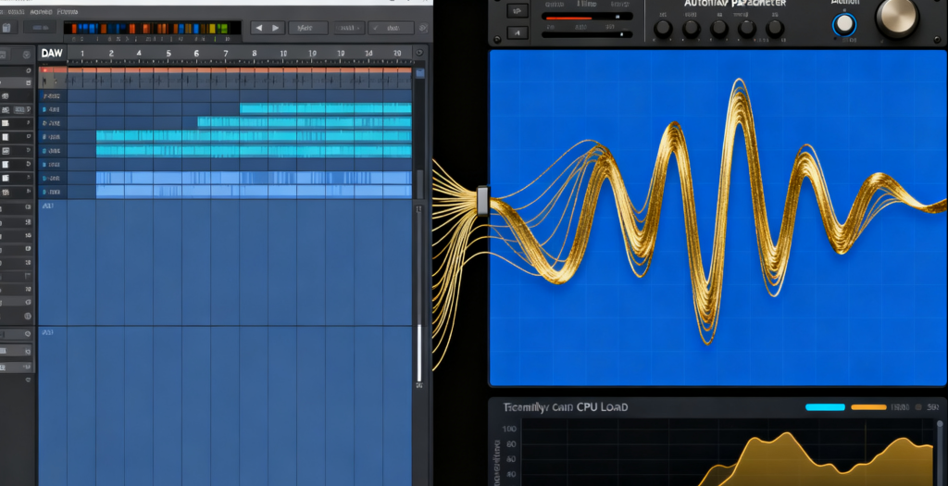This screenshot has width=948, height=486.
Task: Click the clock icon right of the timeline ruler
Action: [x=420, y=54]
